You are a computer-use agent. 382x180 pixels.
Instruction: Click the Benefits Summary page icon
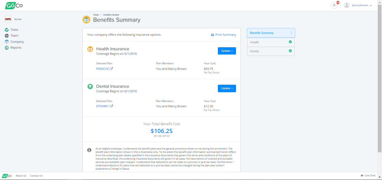coord(86,20)
